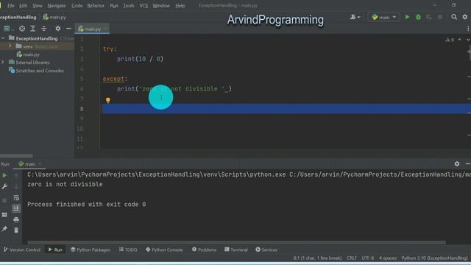Open Edit menu
The width and height of the screenshot is (471, 265).
pyautogui.click(x=23, y=5)
